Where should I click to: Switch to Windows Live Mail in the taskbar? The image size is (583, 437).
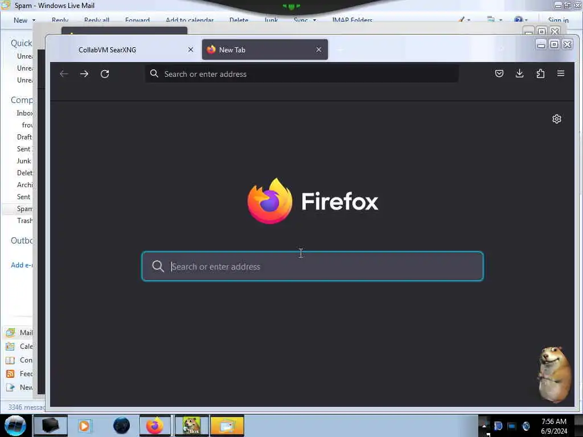pos(227,426)
